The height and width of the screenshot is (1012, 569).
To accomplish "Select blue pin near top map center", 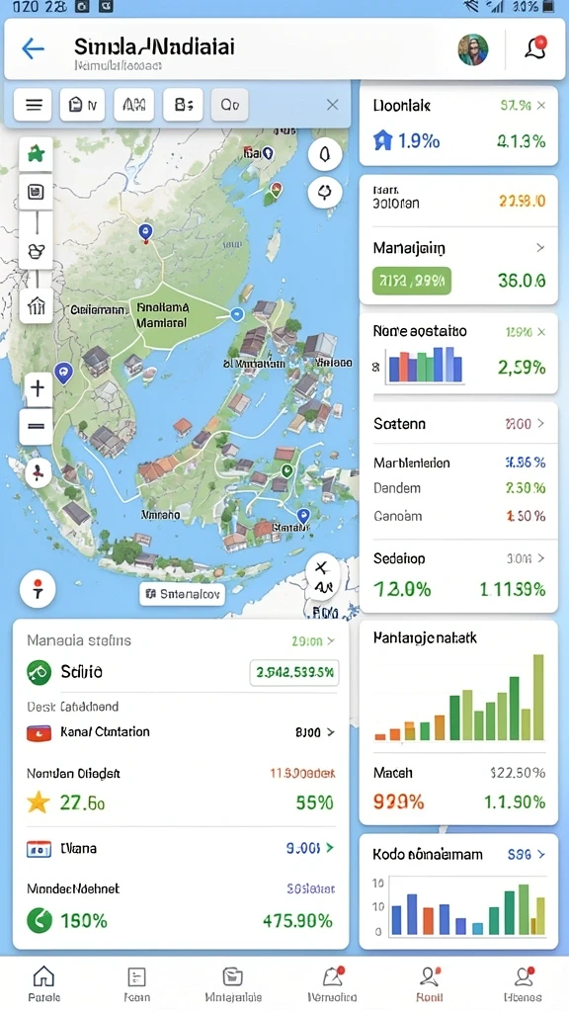I will coord(146,231).
